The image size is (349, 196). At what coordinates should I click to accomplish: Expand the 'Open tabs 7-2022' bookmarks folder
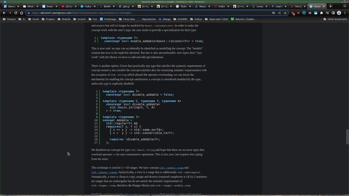click(216, 20)
